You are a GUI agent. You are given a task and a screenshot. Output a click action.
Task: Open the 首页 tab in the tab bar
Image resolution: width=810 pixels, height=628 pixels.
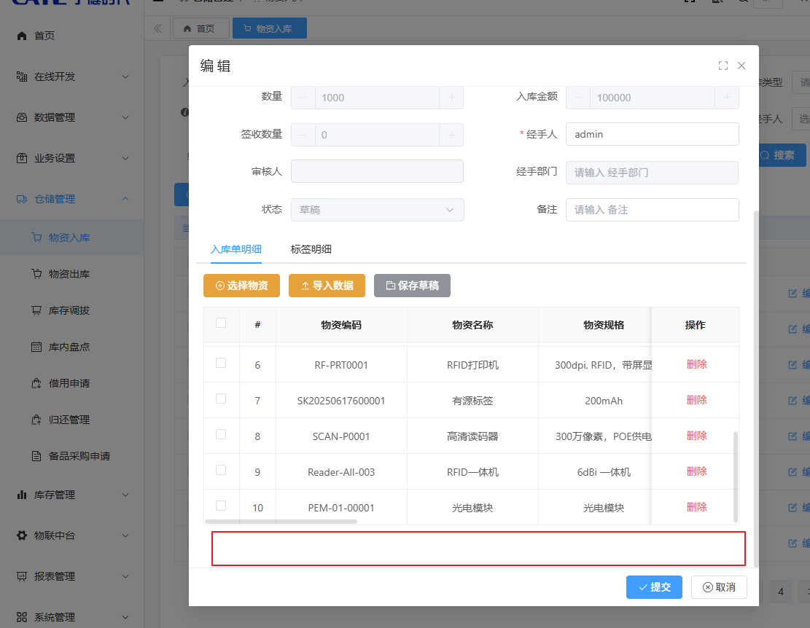[200, 28]
